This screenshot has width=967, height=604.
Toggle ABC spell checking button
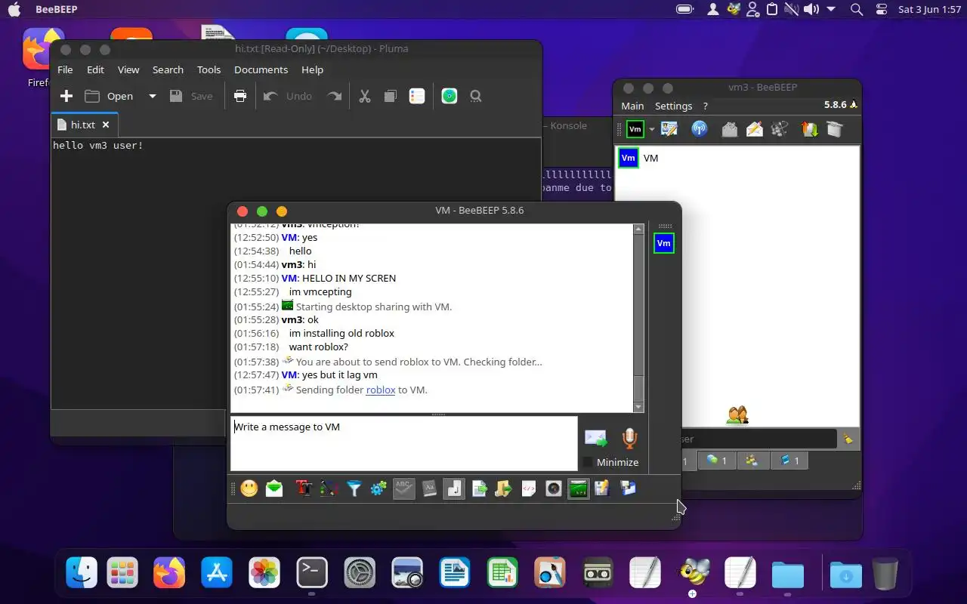tap(404, 488)
